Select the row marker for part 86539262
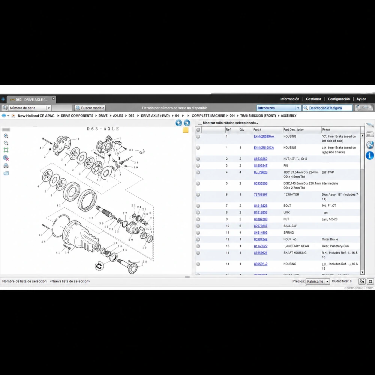 click(x=198, y=159)
